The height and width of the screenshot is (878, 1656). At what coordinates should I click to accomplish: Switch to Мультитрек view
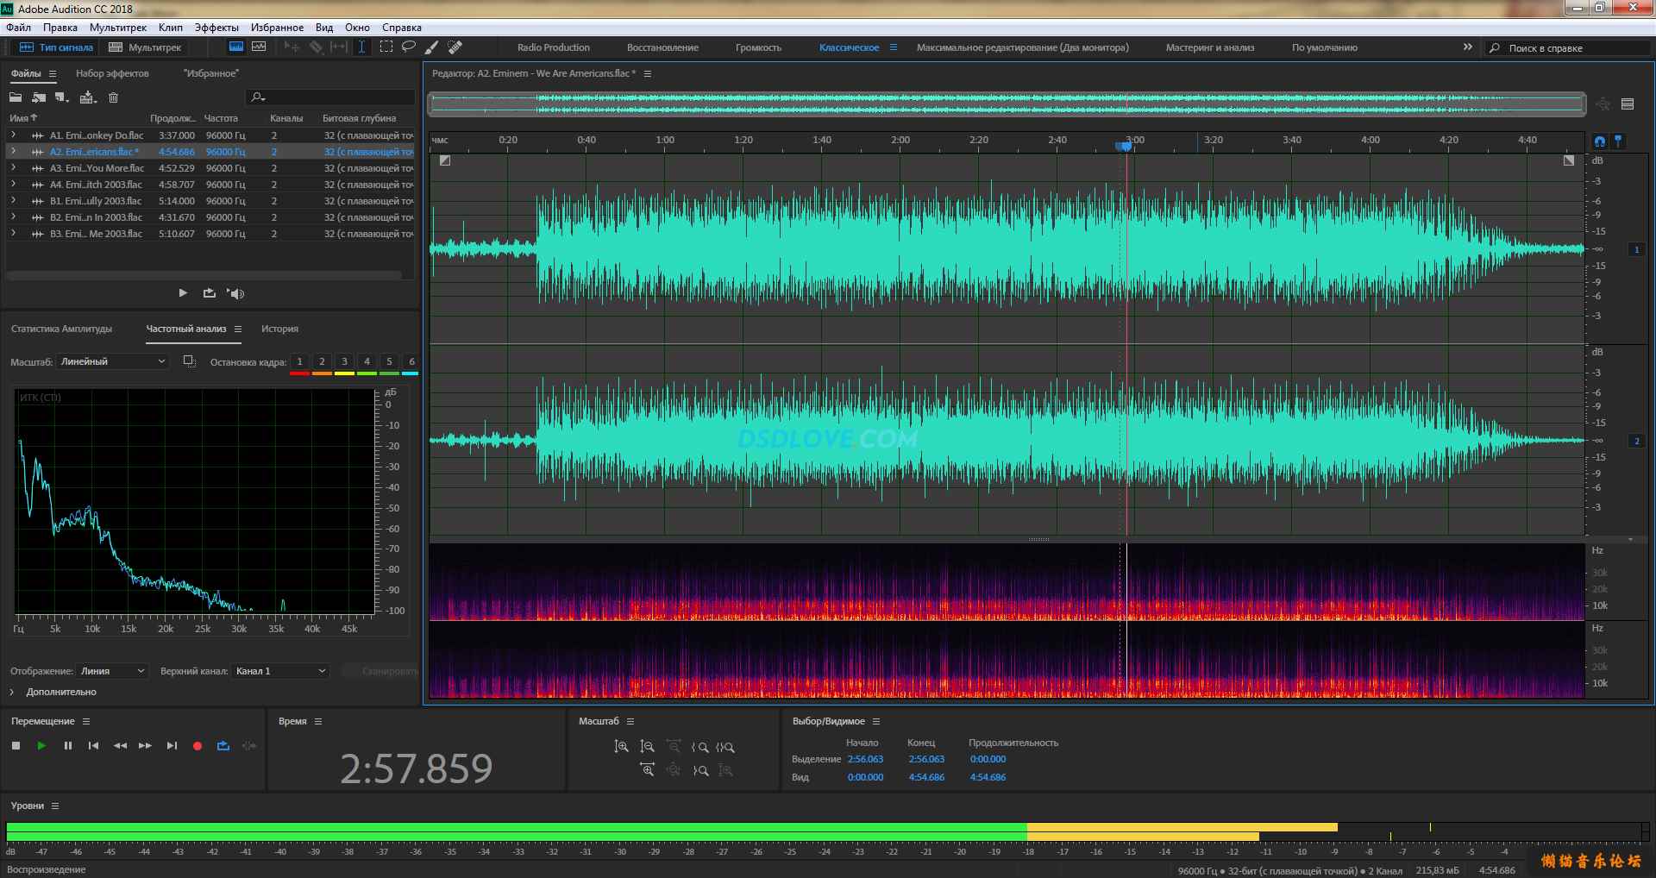pos(145,47)
